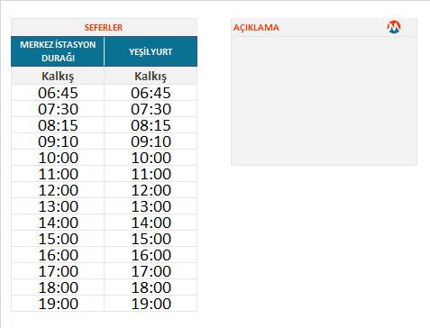430x328 pixels.
Task: Select the AÇIKLAMA heading
Action: click(x=256, y=28)
